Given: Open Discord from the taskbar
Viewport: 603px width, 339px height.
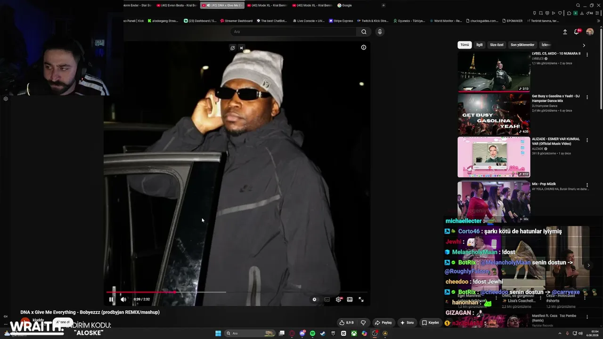Looking at the screenshot, I should (302, 333).
